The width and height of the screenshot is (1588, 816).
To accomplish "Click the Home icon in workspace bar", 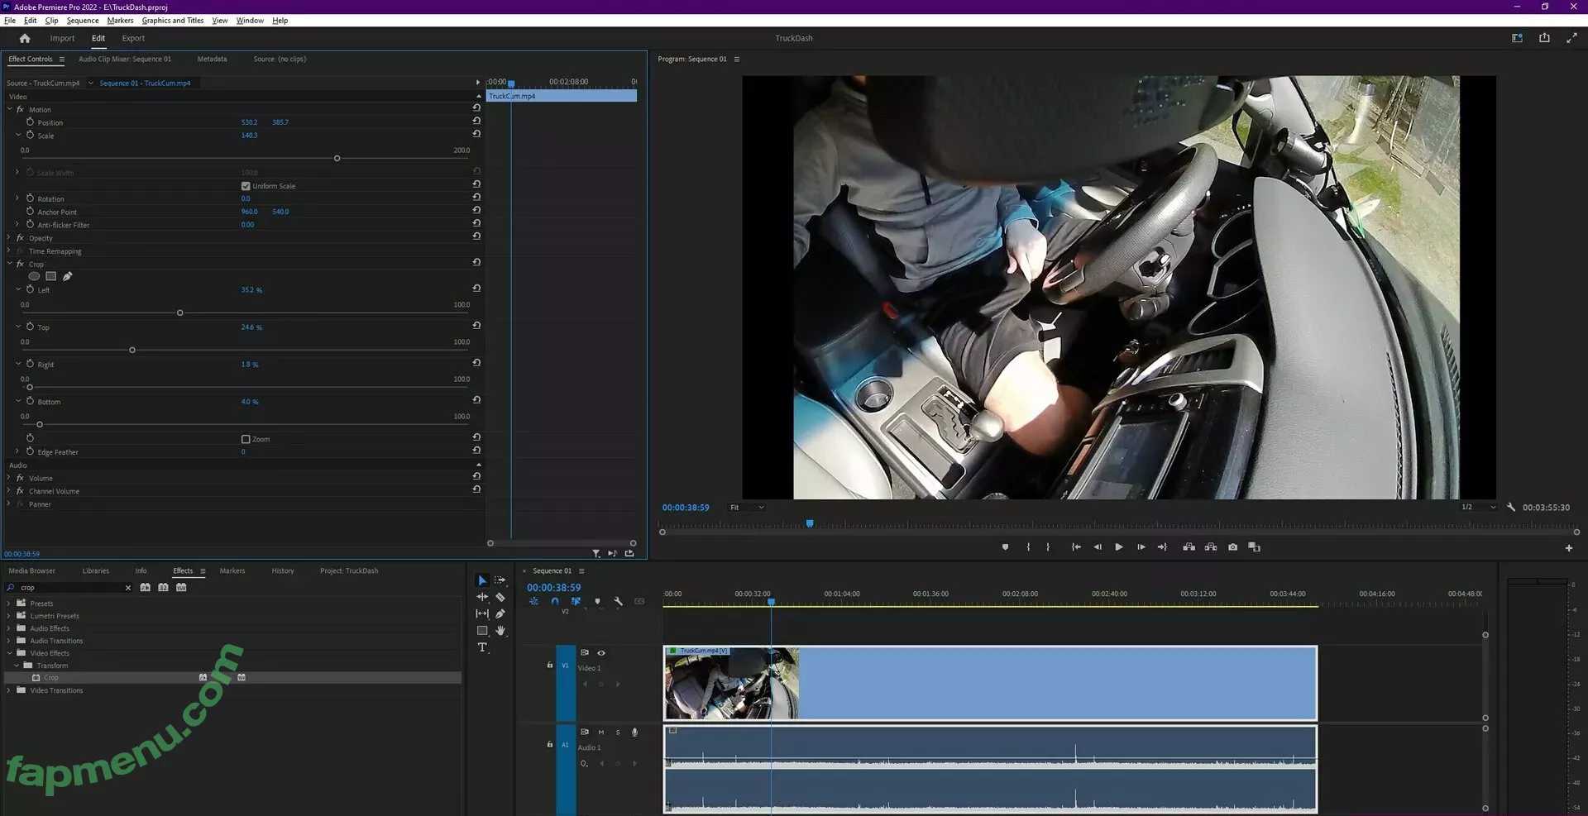I will [25, 38].
